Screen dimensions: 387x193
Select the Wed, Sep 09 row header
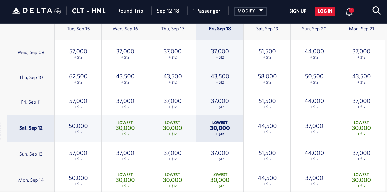(31, 52)
